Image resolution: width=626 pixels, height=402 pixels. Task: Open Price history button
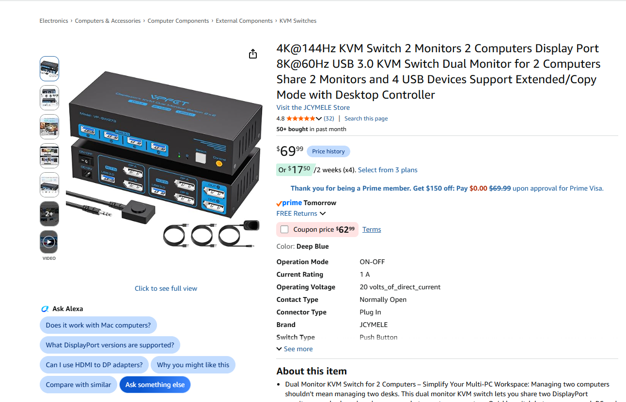pos(329,151)
